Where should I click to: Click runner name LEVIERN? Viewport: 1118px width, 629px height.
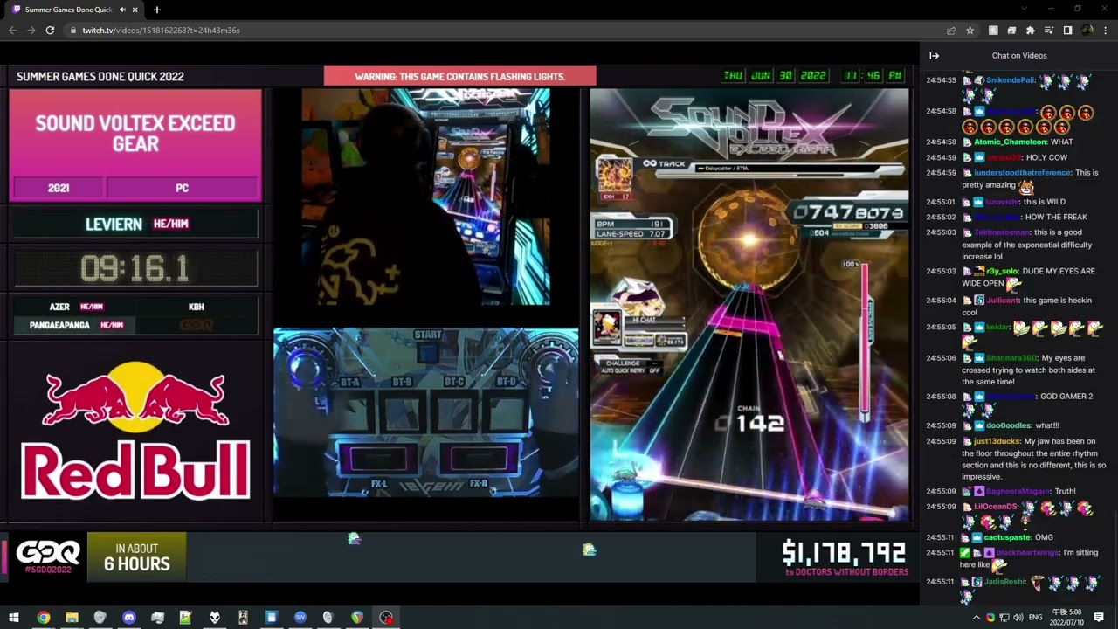(114, 225)
